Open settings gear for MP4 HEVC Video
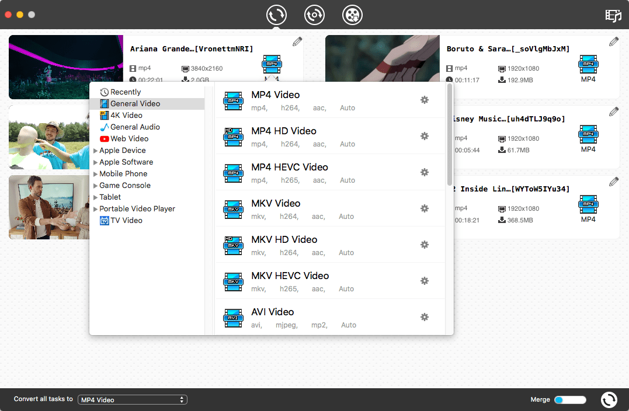The width and height of the screenshot is (629, 411). coord(425,172)
